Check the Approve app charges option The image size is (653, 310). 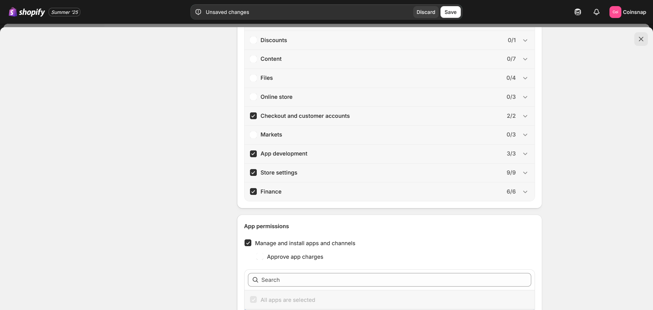(x=260, y=257)
